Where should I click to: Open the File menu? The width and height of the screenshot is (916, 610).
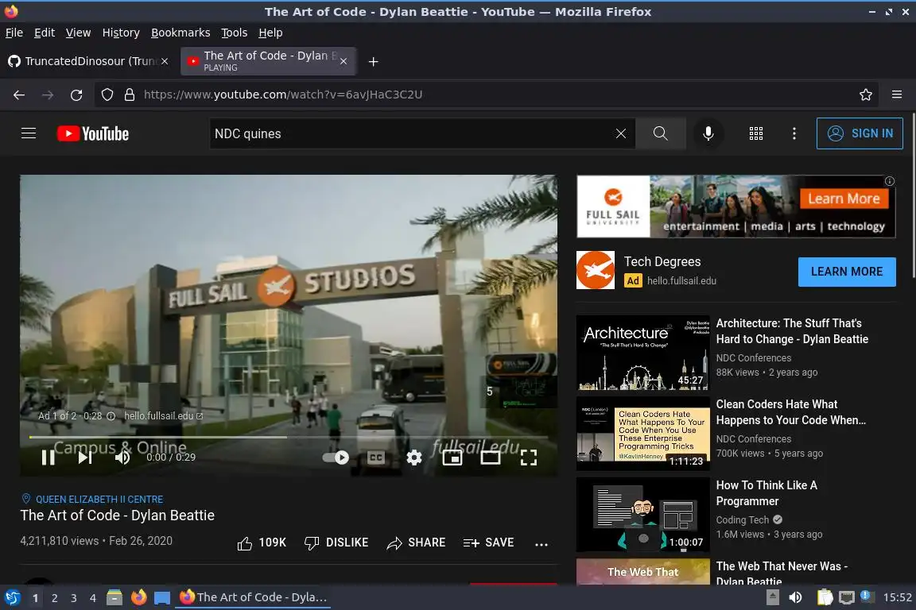[14, 33]
